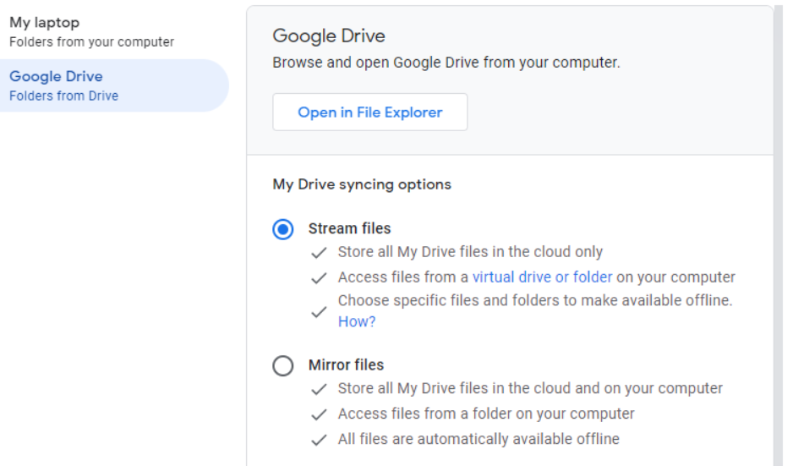Click 'Folders from Drive' subtitle in sidebar

click(63, 96)
